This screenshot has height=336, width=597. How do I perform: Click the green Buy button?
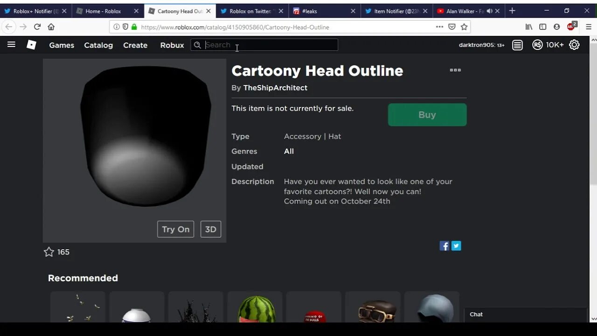point(427,115)
